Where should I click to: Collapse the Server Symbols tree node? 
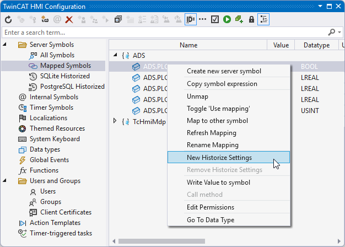pyautogui.click(x=4, y=45)
